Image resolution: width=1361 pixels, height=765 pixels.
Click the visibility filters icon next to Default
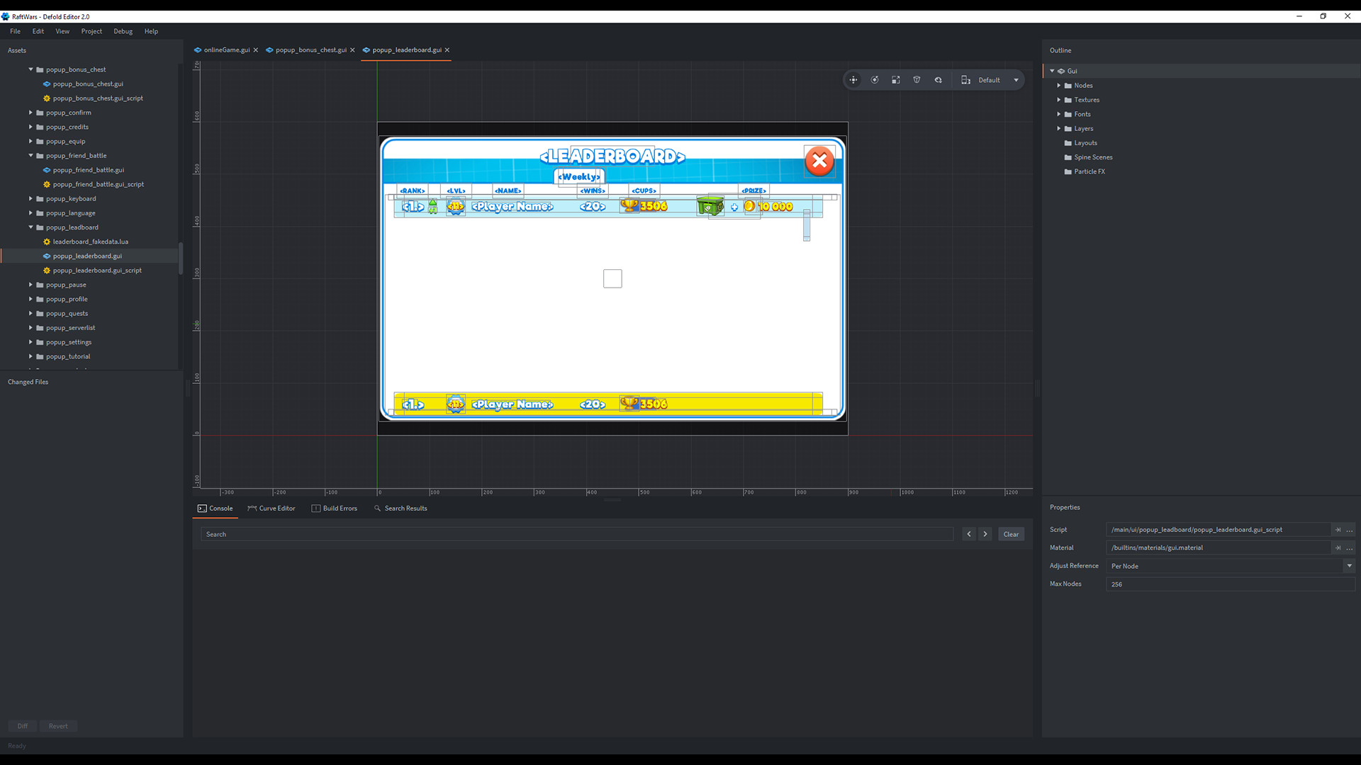[x=939, y=80]
